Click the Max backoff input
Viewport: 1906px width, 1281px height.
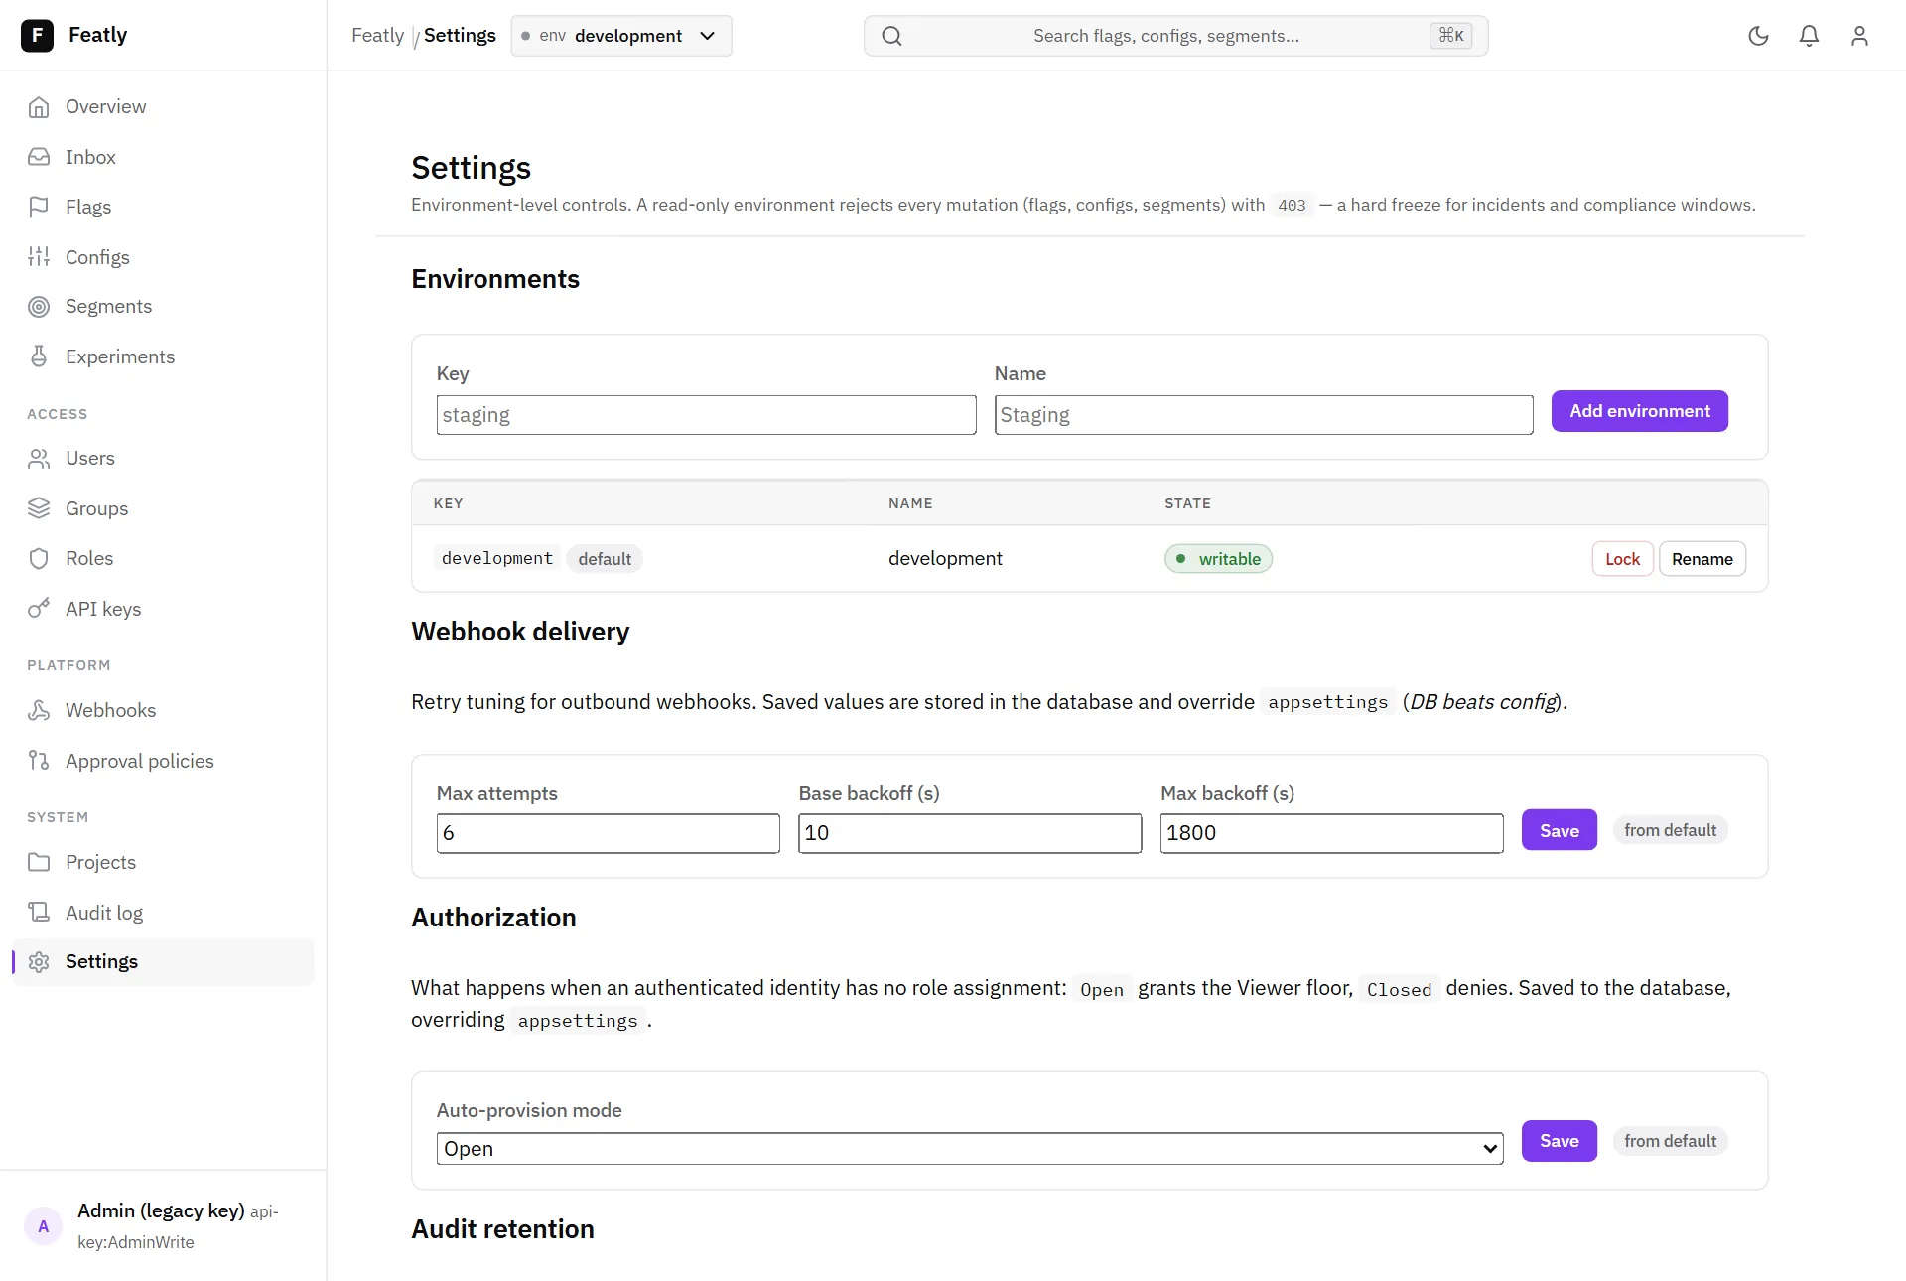[x=1331, y=833]
